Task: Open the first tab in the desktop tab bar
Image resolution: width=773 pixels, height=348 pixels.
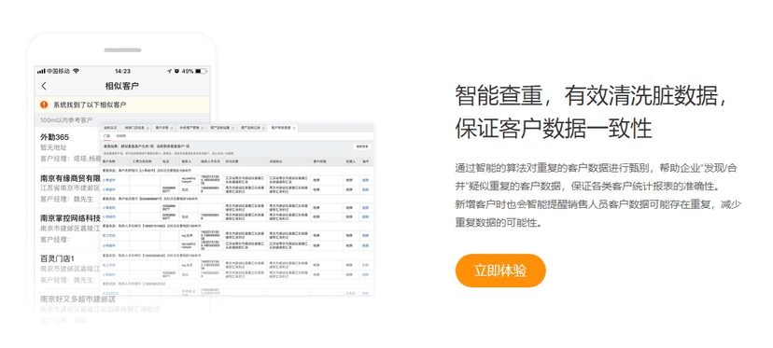Action: (110, 128)
